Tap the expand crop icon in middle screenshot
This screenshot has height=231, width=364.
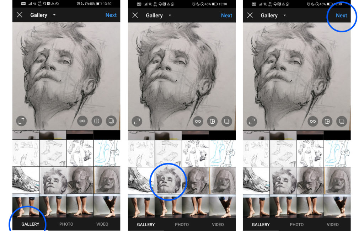(x=137, y=122)
